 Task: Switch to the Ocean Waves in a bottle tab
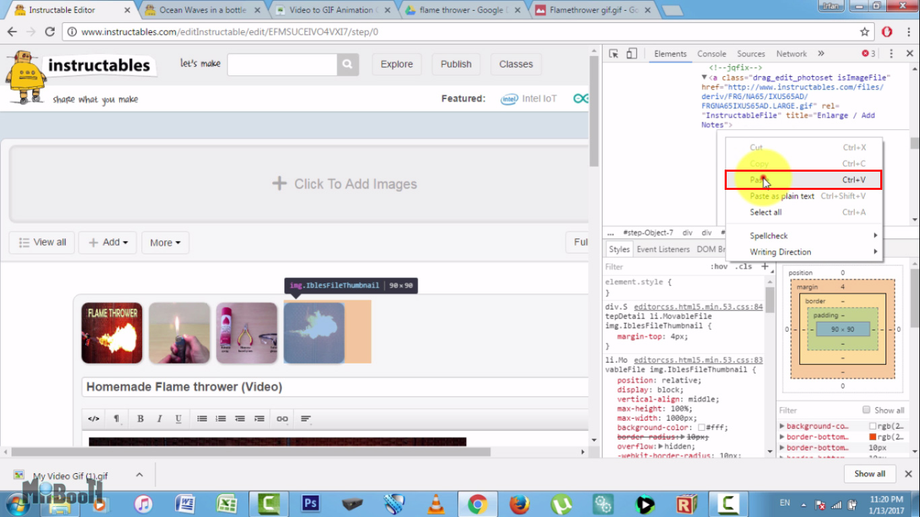tap(203, 10)
